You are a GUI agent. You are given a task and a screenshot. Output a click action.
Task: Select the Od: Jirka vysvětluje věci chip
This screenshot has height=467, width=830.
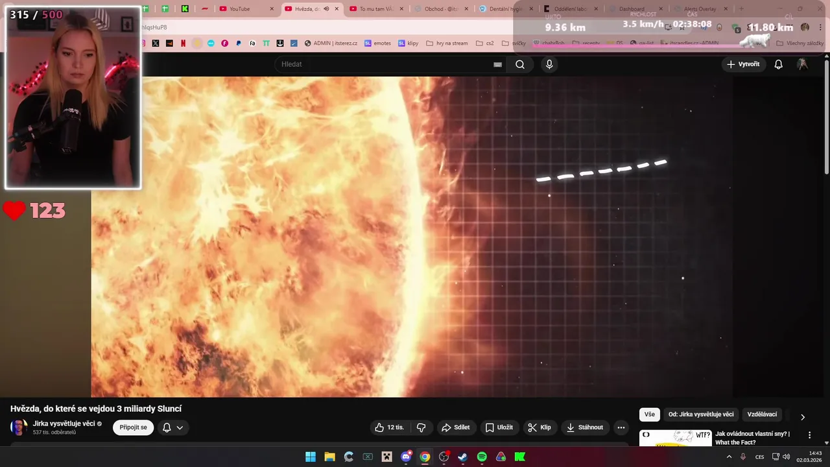tap(701, 414)
